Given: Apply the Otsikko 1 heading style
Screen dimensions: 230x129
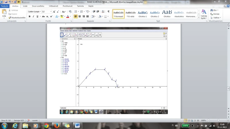Looking at the screenshot, I should tap(143, 14).
